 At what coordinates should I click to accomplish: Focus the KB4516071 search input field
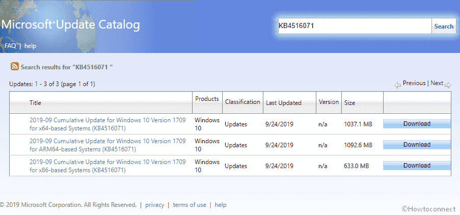355,26
